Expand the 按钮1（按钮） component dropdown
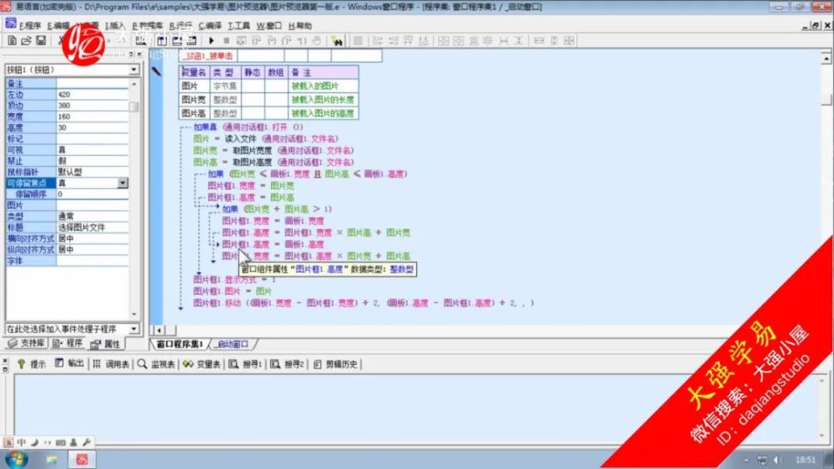The image size is (834, 469). (x=133, y=70)
